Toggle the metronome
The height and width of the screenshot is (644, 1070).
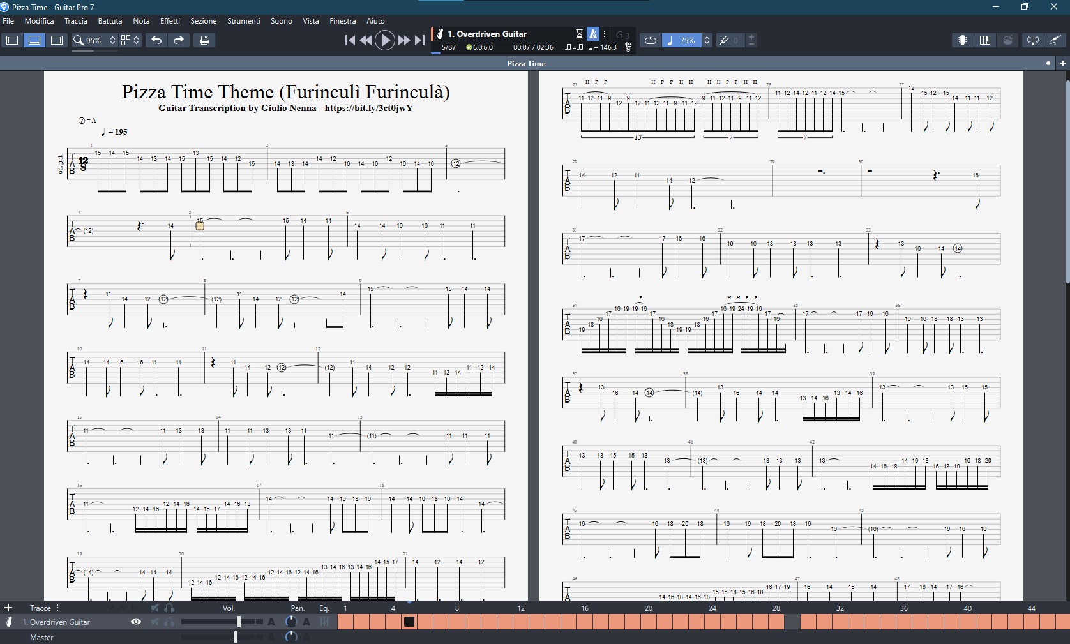pos(593,34)
